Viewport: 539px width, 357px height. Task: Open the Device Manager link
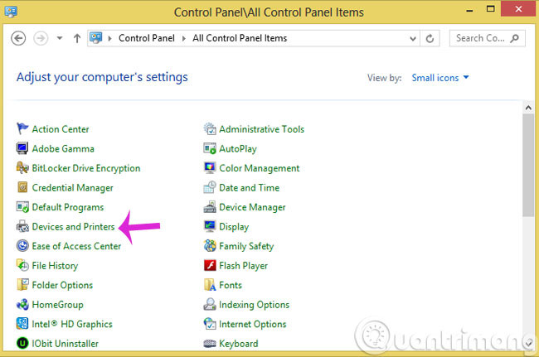point(252,207)
